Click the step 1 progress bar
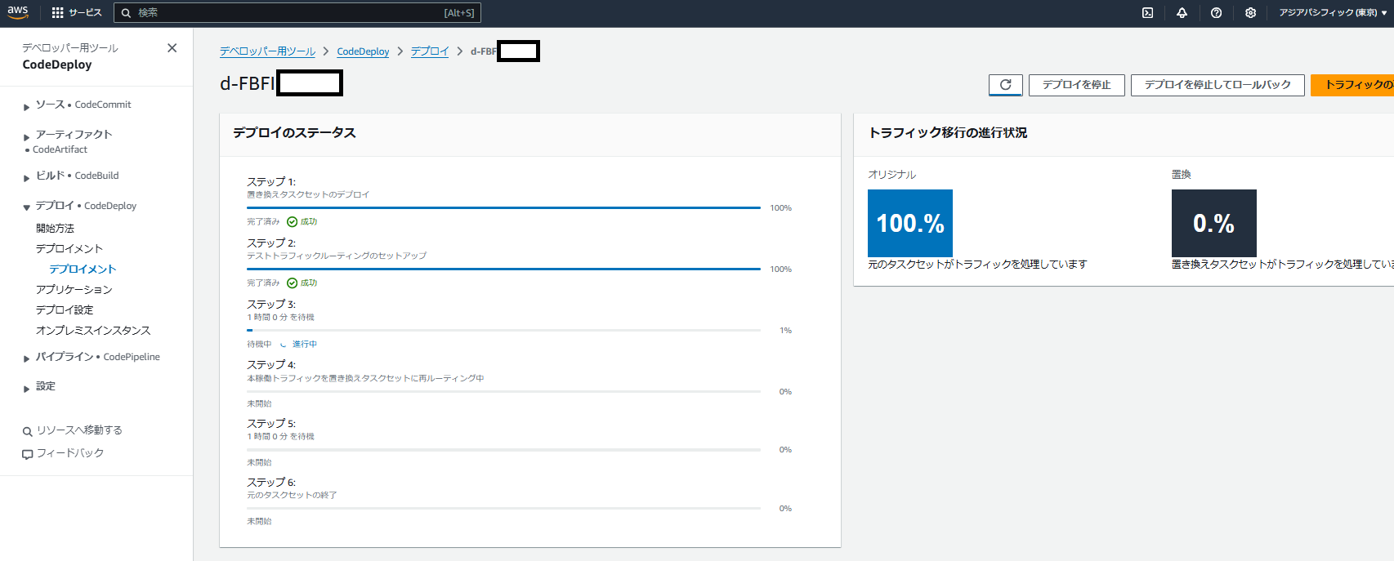Viewport: 1394px width, 561px height. 503,208
